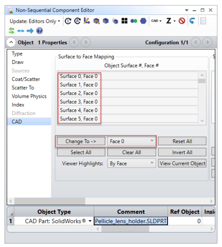Click the Comment cell Pellicle_lens_holder.SLDPRT

click(x=131, y=221)
